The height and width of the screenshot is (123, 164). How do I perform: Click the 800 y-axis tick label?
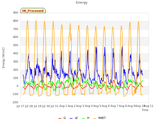pyautogui.click(x=16, y=21)
